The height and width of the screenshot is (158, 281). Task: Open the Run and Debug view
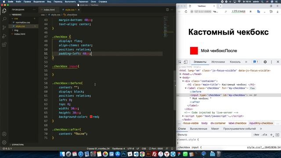4,36
